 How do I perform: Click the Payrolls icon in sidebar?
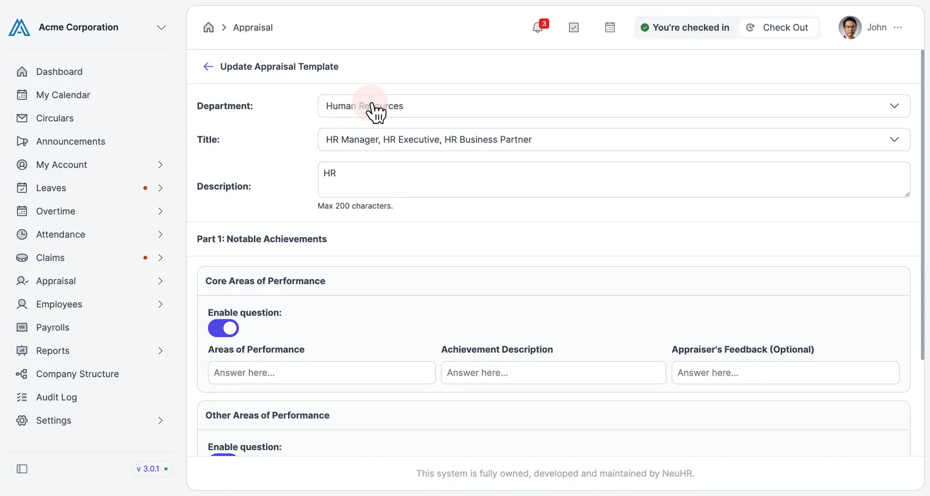[x=22, y=327]
